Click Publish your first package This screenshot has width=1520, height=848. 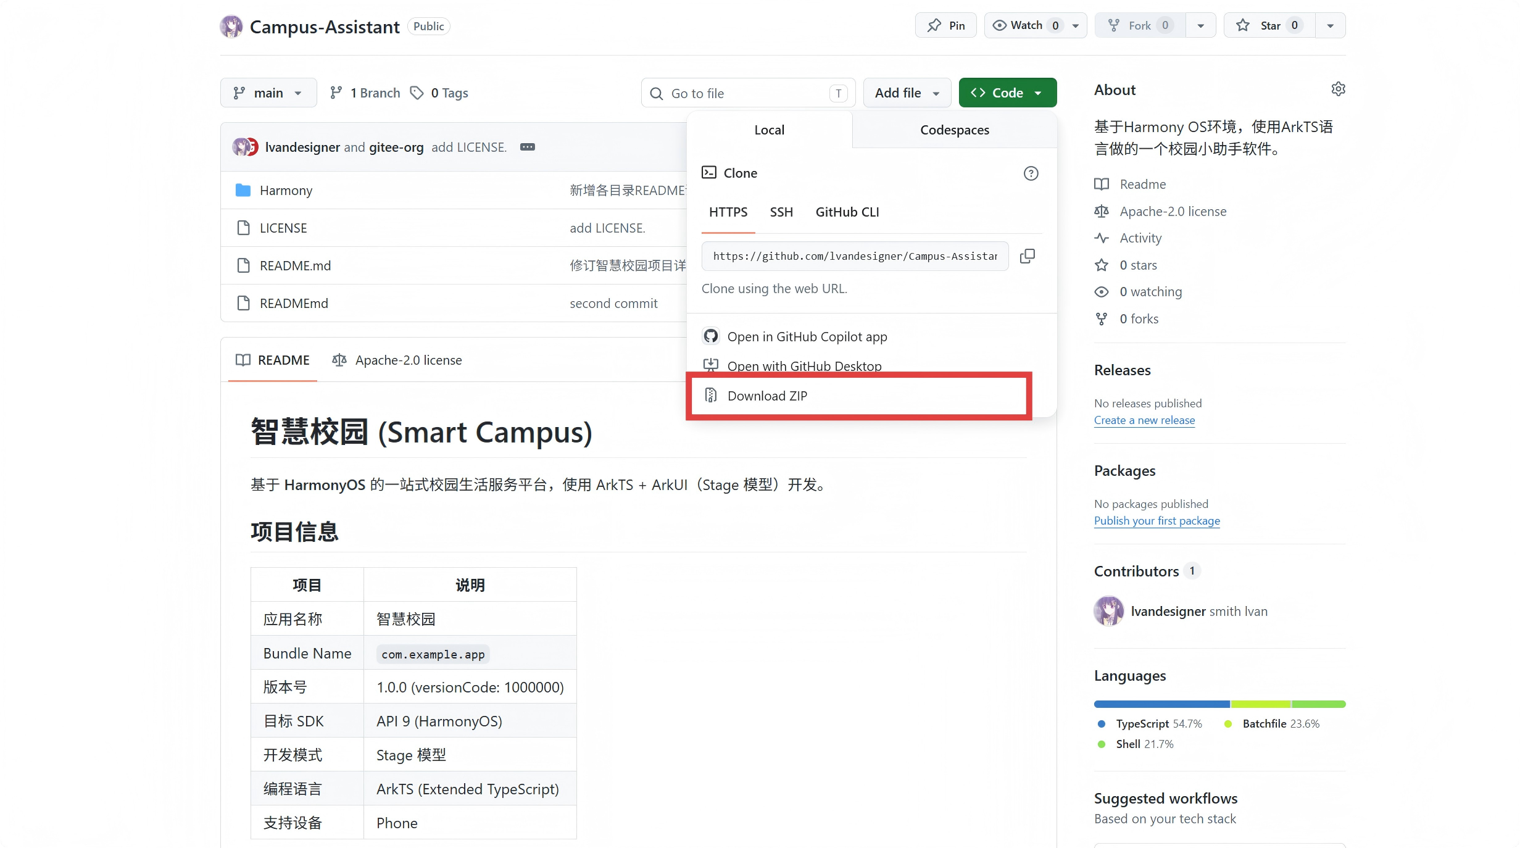pos(1157,521)
